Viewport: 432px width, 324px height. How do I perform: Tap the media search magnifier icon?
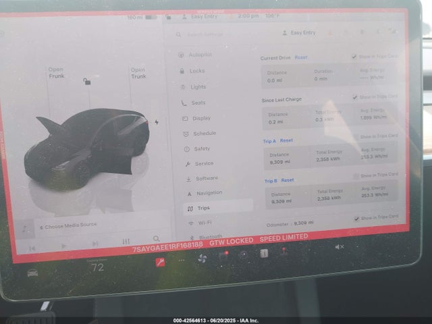coord(156,238)
